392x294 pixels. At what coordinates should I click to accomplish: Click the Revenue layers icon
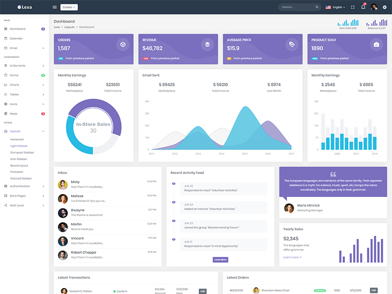click(x=207, y=45)
